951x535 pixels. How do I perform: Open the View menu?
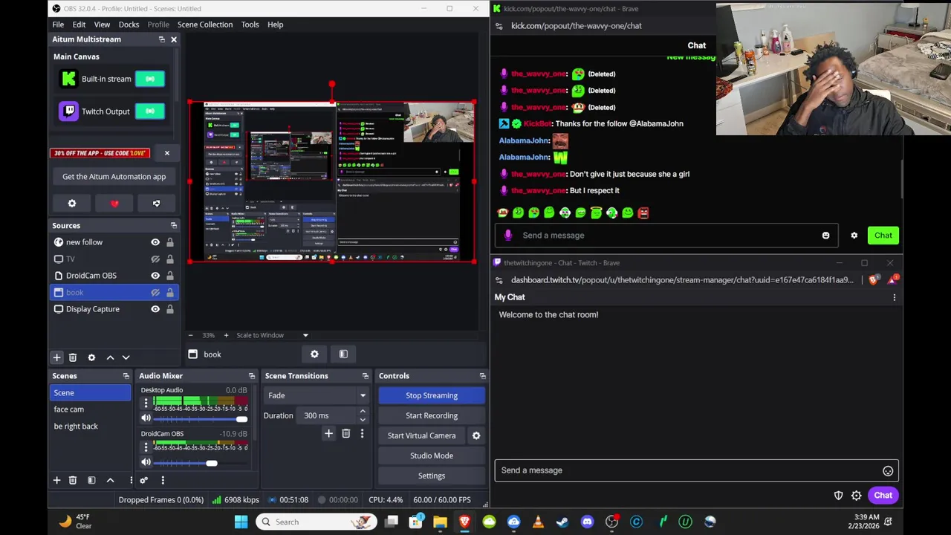point(102,25)
